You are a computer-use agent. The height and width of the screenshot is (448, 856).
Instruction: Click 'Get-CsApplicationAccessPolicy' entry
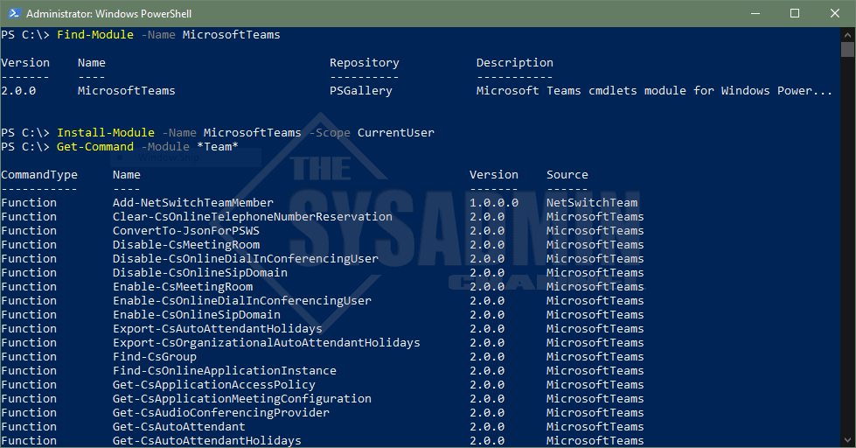214,385
